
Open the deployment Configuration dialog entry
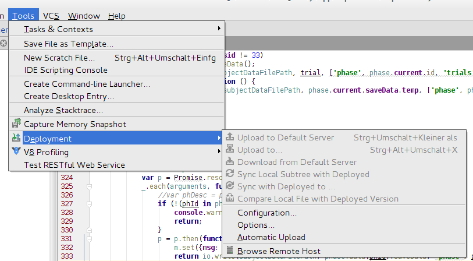[x=267, y=213]
